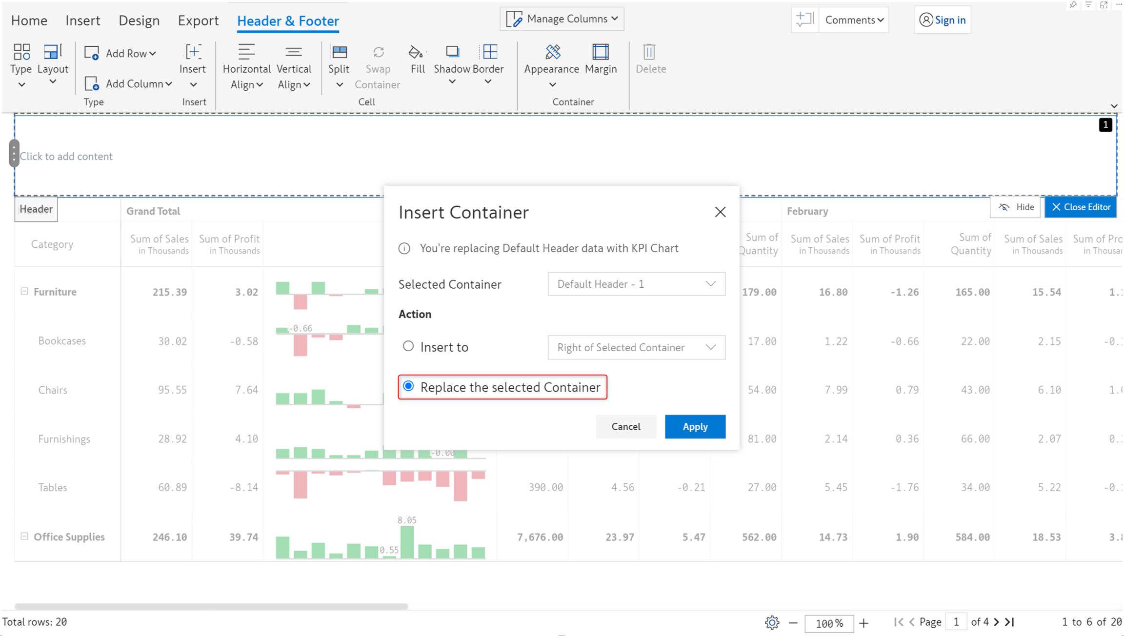
Task: Open the Export tab
Action: [x=198, y=20]
